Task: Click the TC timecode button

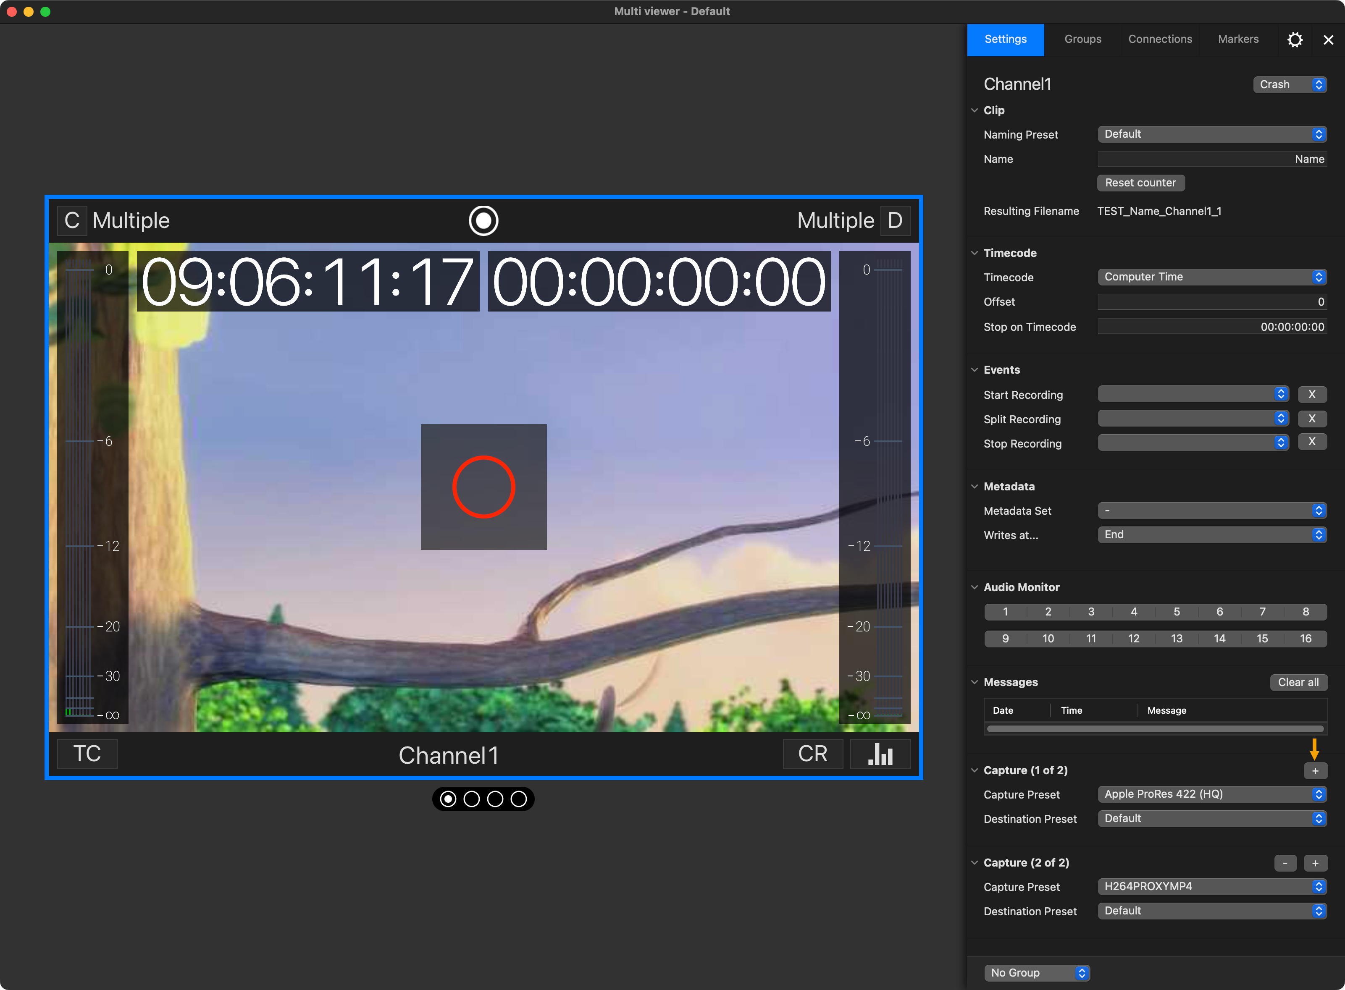Action: (87, 754)
